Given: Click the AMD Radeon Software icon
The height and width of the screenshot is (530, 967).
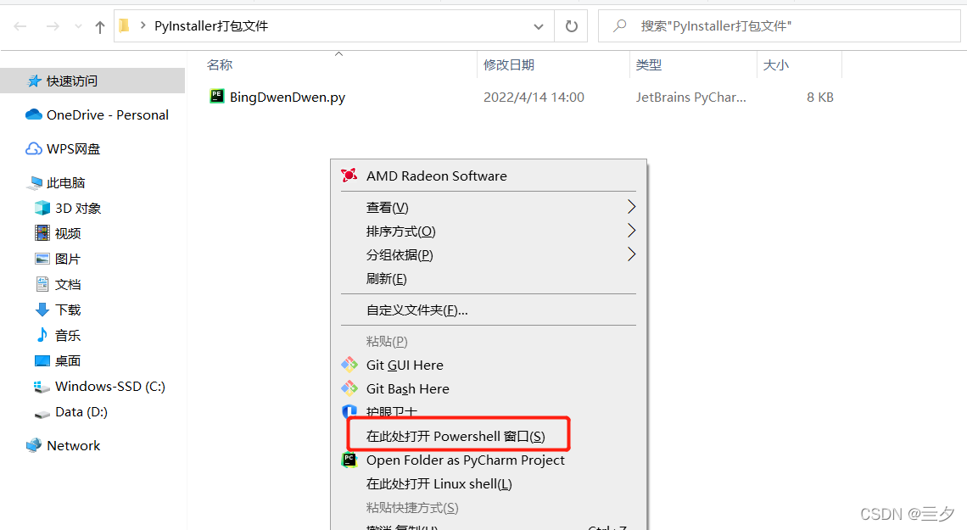Looking at the screenshot, I should click(x=349, y=176).
